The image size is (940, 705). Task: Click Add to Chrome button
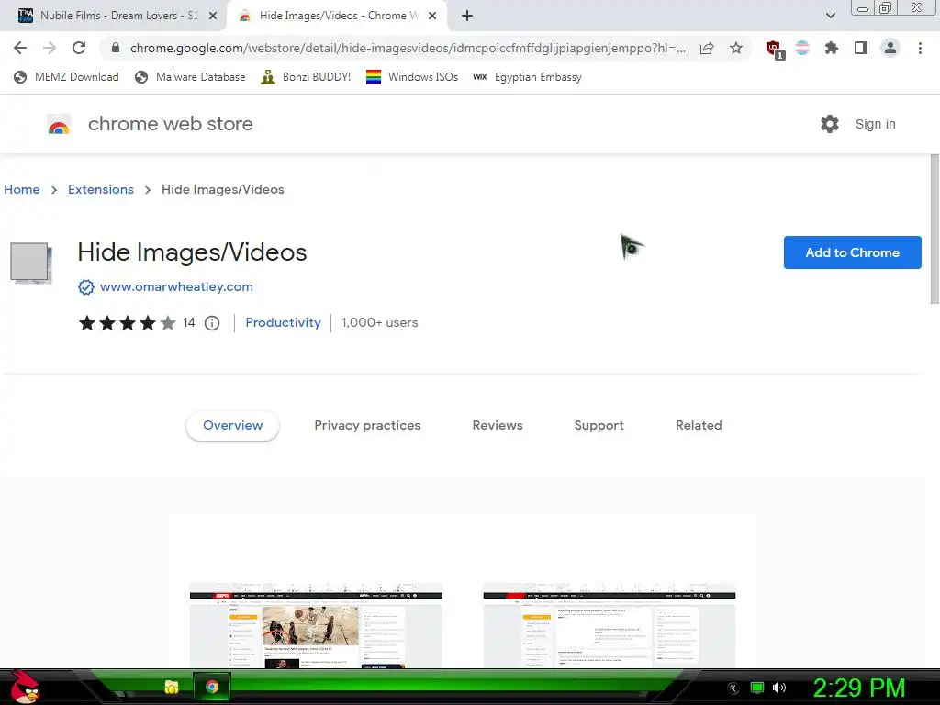852,252
